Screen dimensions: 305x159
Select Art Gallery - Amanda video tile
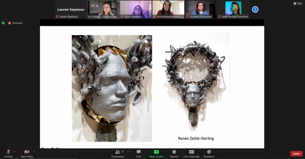[x=103, y=9]
